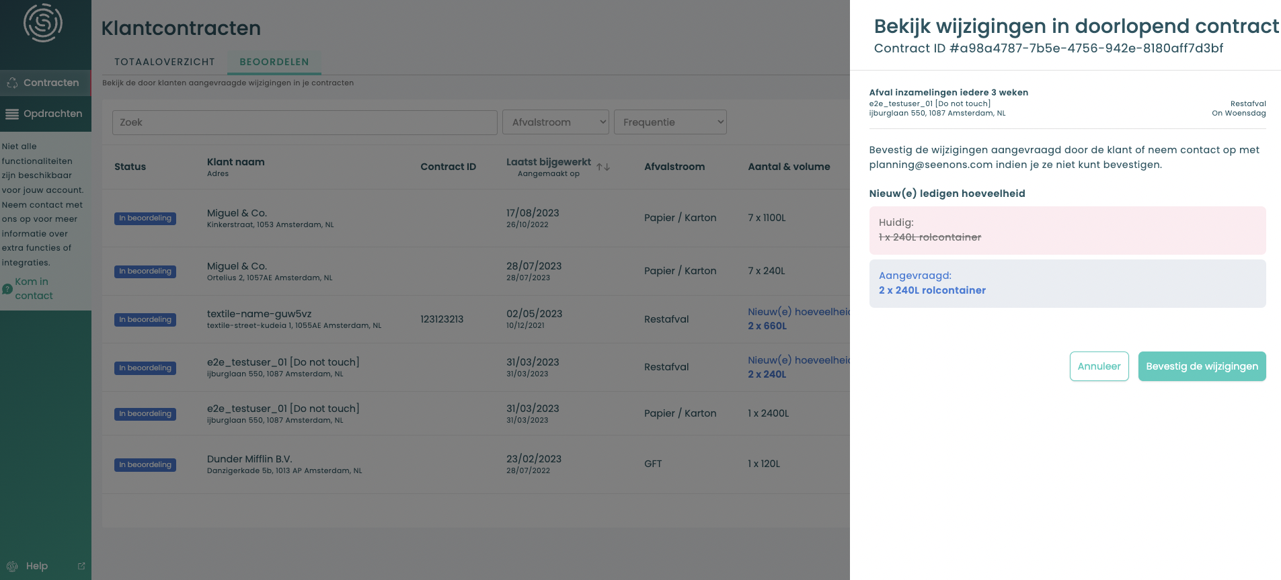Select the Beoordelen tab
Image resolution: width=1281 pixels, height=580 pixels.
pyautogui.click(x=274, y=62)
